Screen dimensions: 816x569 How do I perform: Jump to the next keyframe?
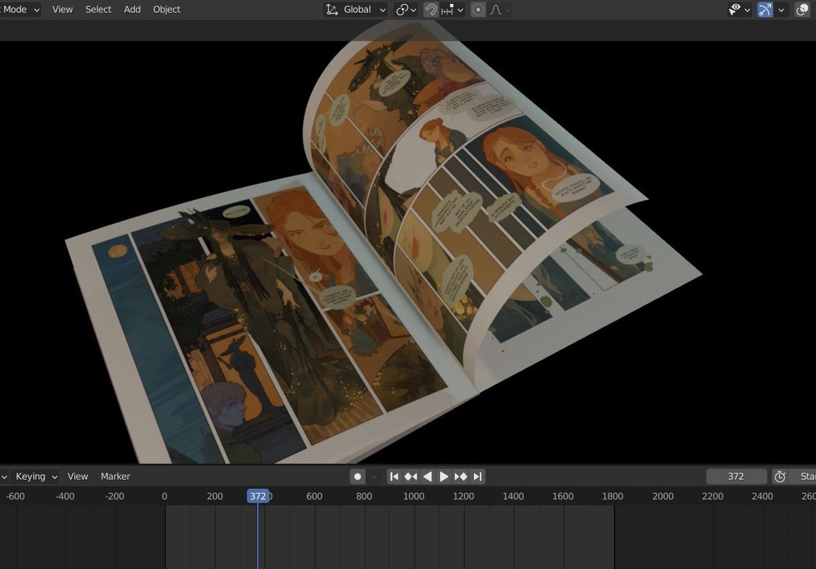(461, 477)
